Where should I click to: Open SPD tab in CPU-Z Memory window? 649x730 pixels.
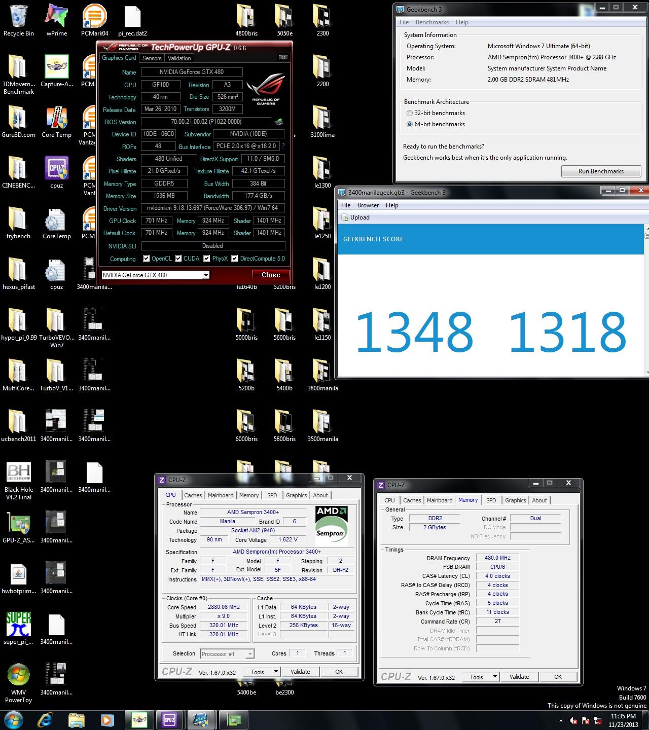pyautogui.click(x=491, y=500)
